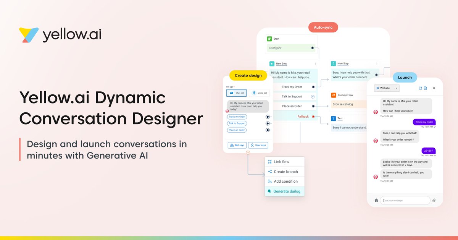Click the design panel dot beside the Track my Order pill
This screenshot has width=458, height=240.
click(x=268, y=117)
